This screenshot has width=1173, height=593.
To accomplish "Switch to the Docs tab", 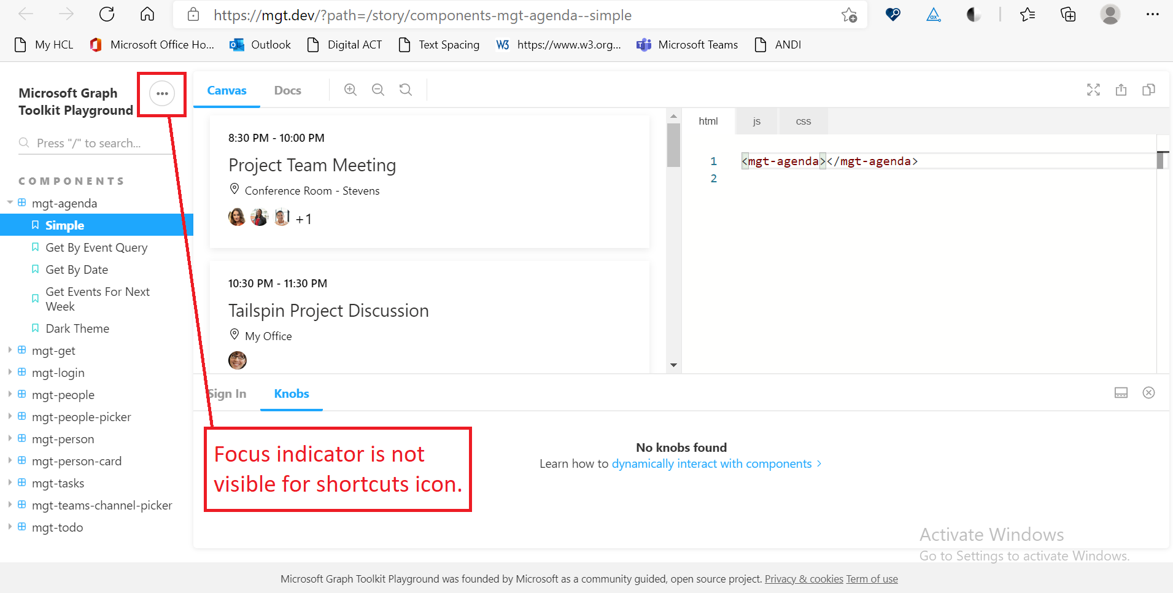I will (287, 90).
